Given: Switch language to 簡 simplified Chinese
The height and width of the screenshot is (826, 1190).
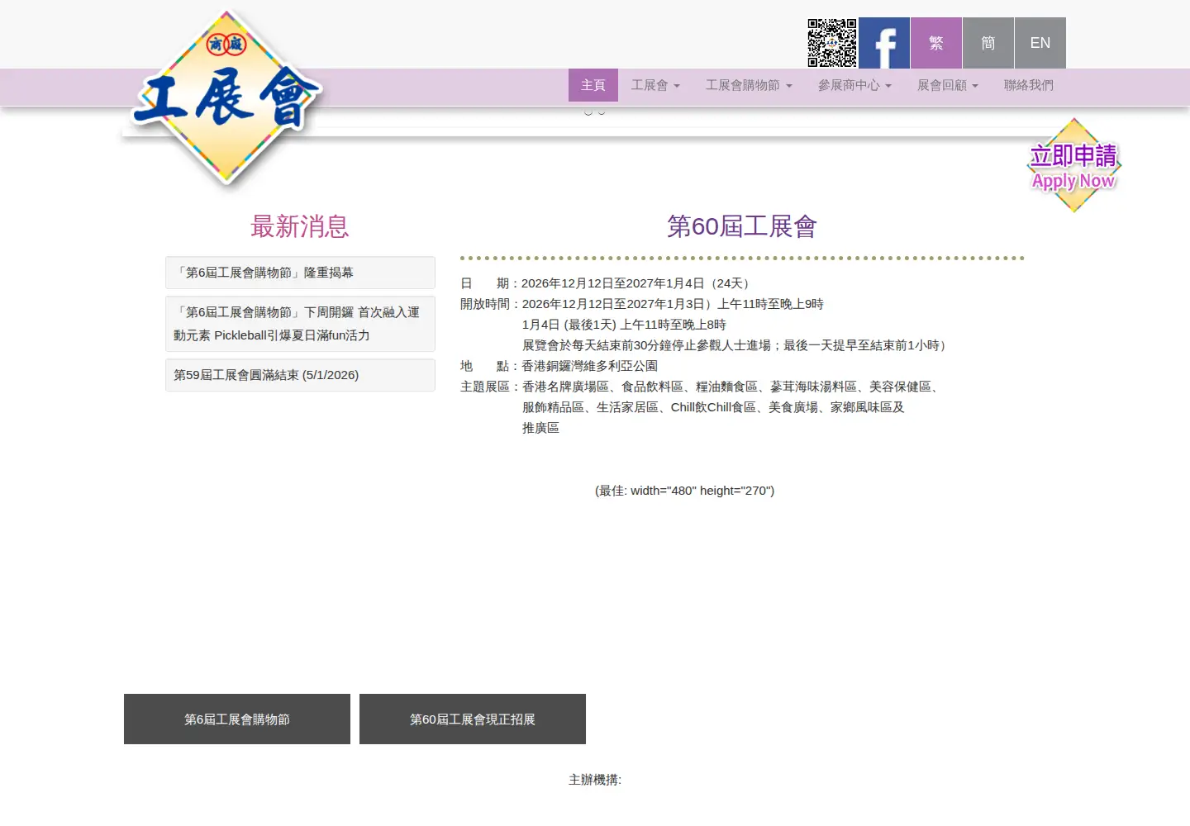Looking at the screenshot, I should click(988, 43).
